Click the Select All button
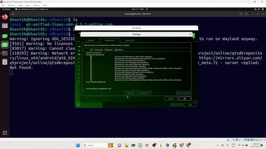Viewport: 266px width, 149px height. [131, 93]
